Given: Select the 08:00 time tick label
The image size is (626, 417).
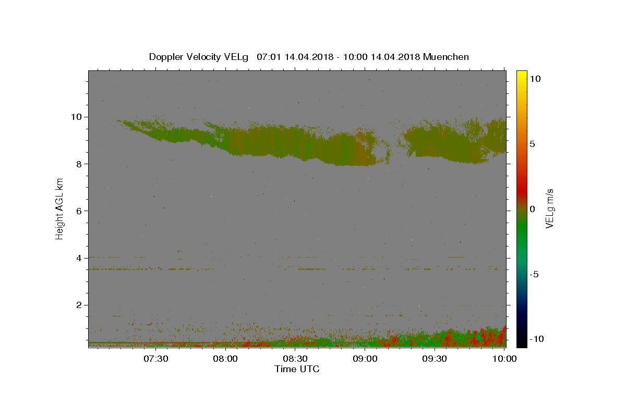Looking at the screenshot, I should point(226,359).
